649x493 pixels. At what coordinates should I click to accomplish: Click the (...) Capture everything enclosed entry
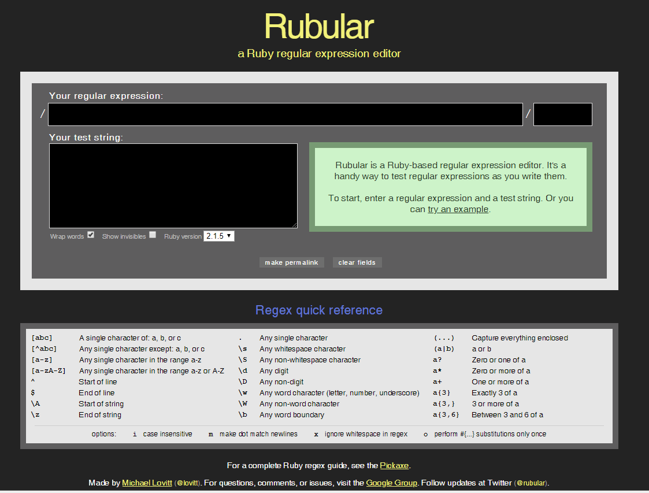501,338
